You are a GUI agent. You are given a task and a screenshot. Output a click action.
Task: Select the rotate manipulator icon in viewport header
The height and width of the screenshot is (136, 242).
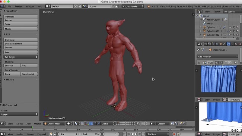[95, 124]
